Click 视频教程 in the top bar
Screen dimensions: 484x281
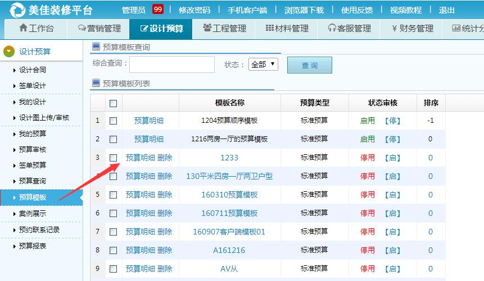coord(405,10)
